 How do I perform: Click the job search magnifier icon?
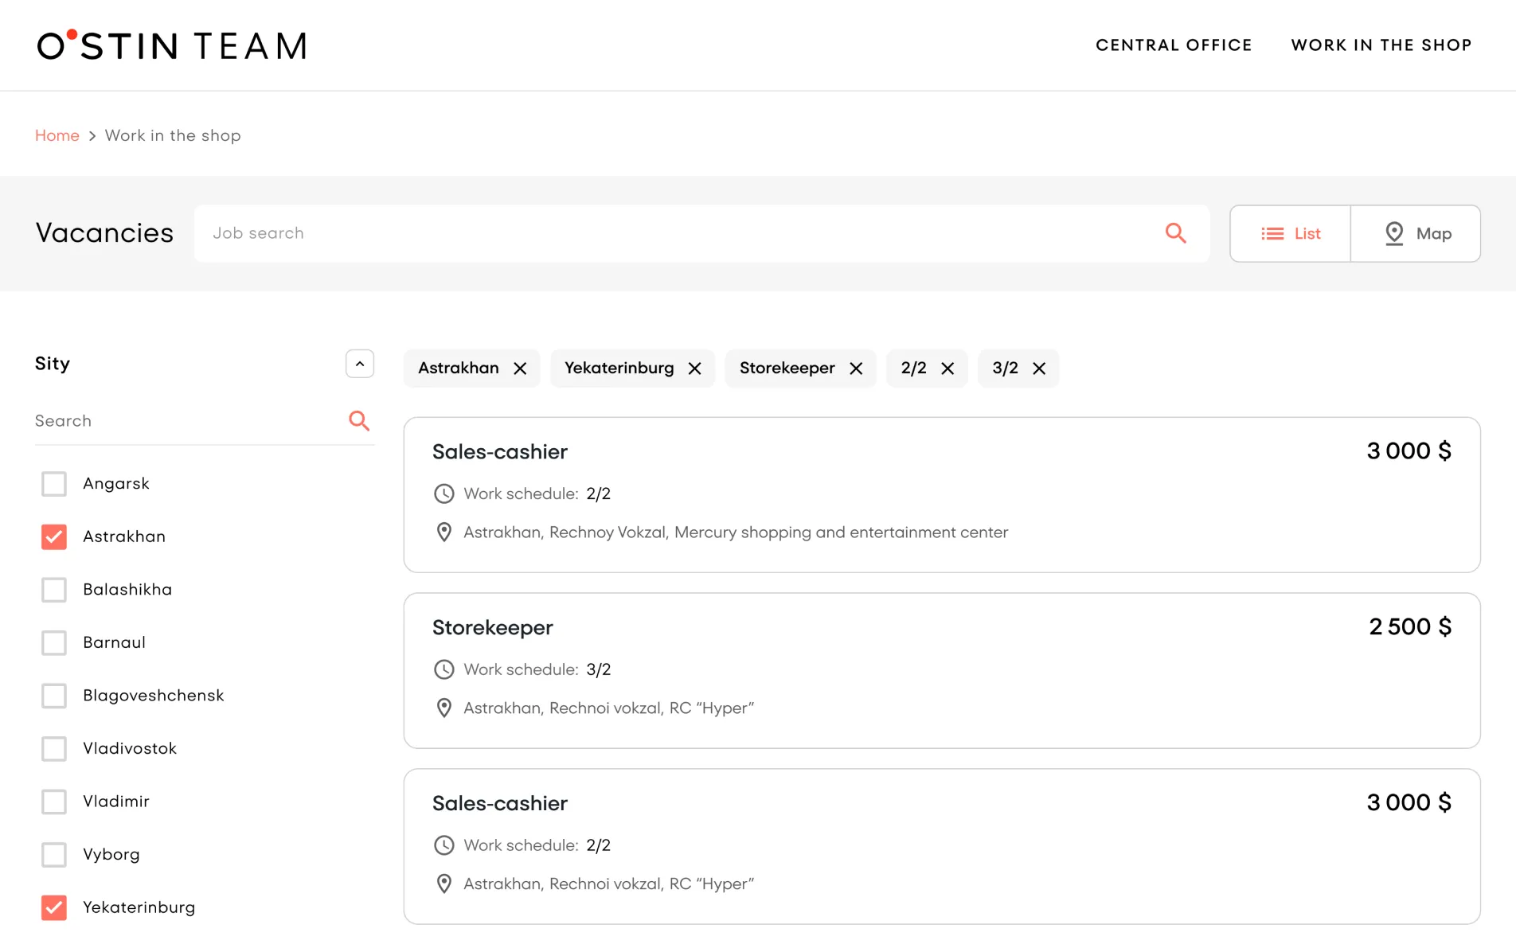coord(1175,233)
